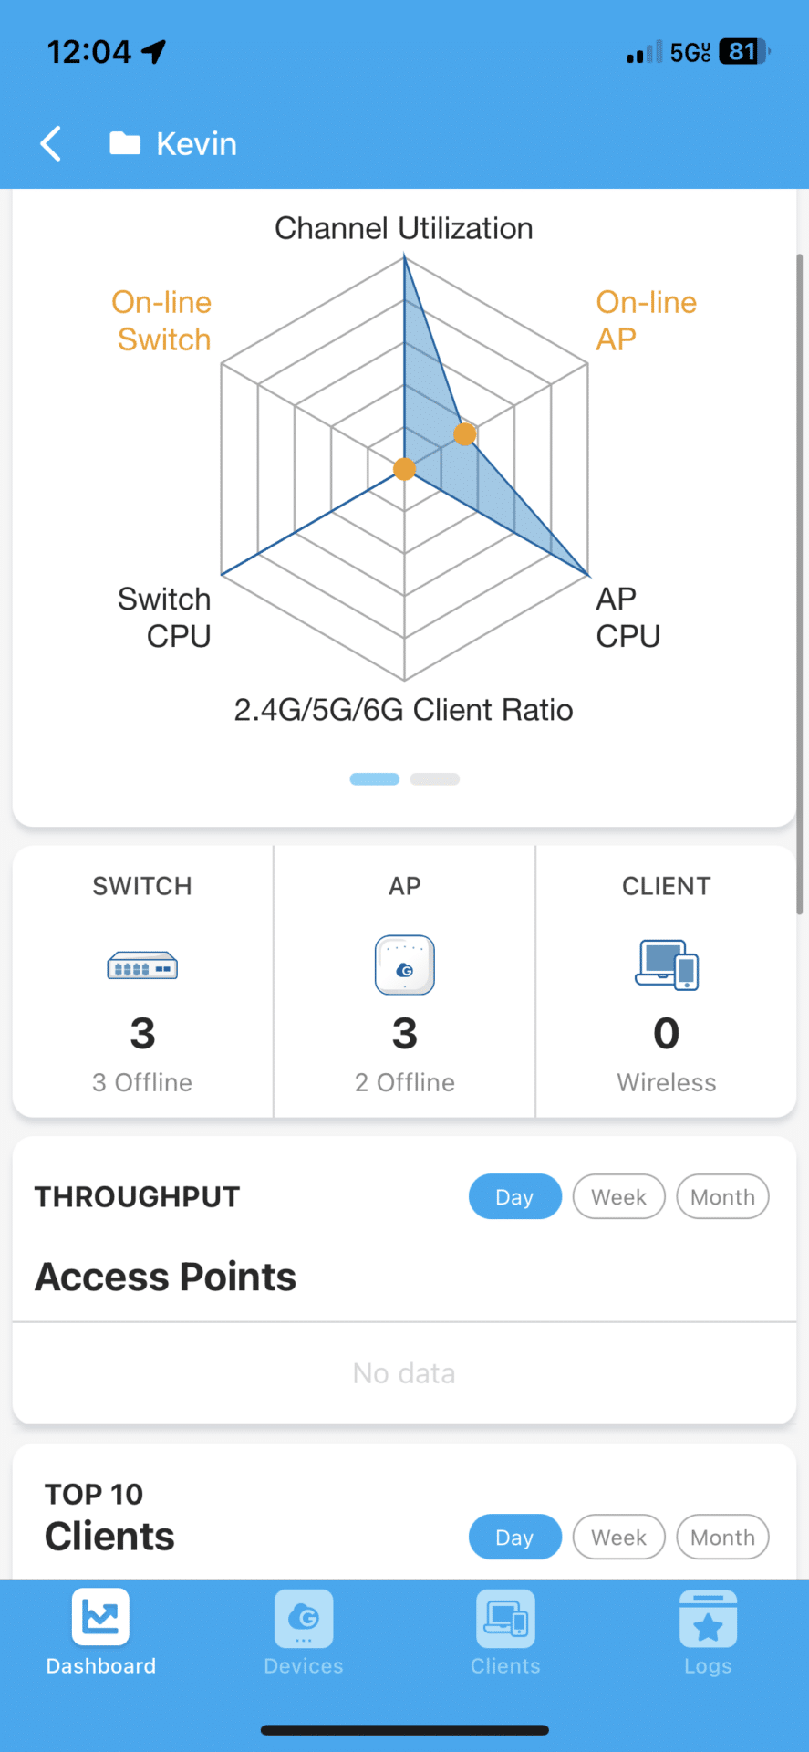Go to the Devices tab
Image resolution: width=809 pixels, height=1752 pixels.
pos(304,1632)
